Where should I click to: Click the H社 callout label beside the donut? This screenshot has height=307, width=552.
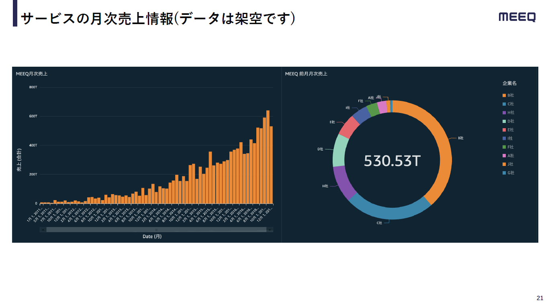pos(325,186)
